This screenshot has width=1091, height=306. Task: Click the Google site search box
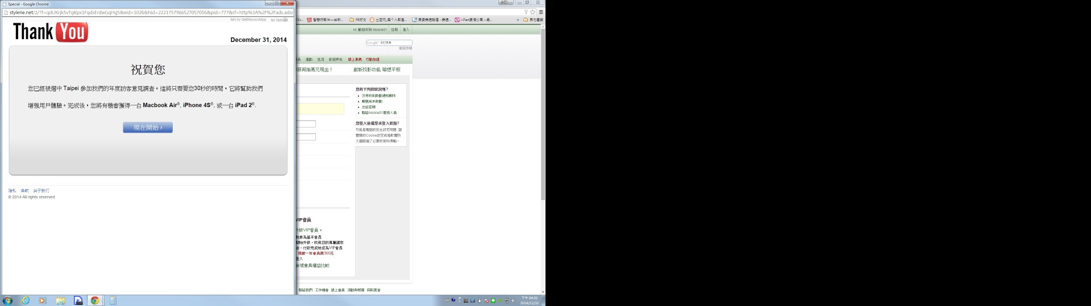pyautogui.click(x=389, y=42)
